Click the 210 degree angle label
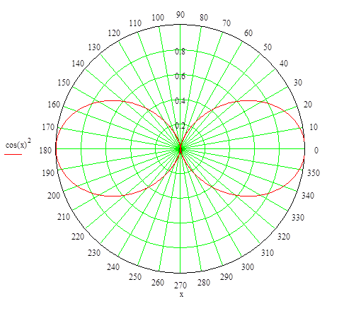 (64, 217)
